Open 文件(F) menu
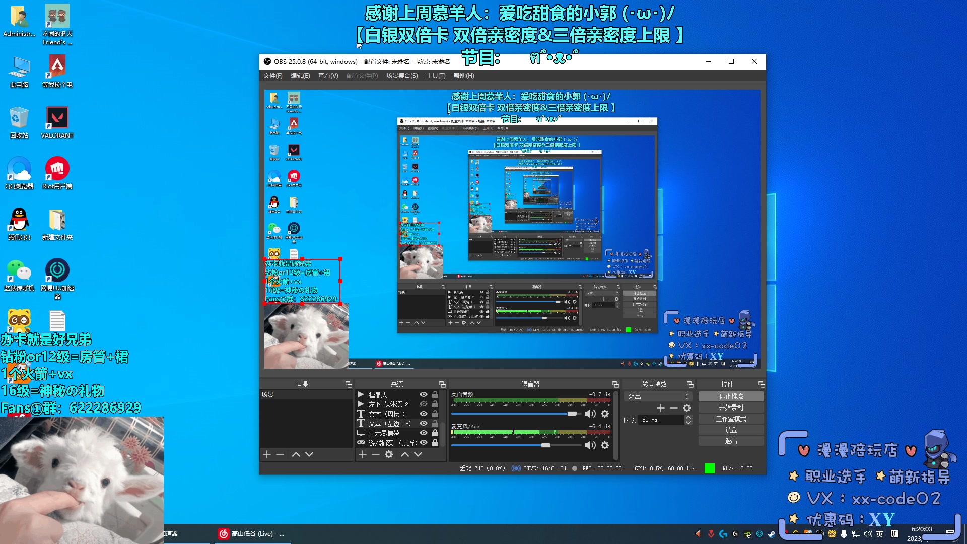The width and height of the screenshot is (967, 544). 272,76
